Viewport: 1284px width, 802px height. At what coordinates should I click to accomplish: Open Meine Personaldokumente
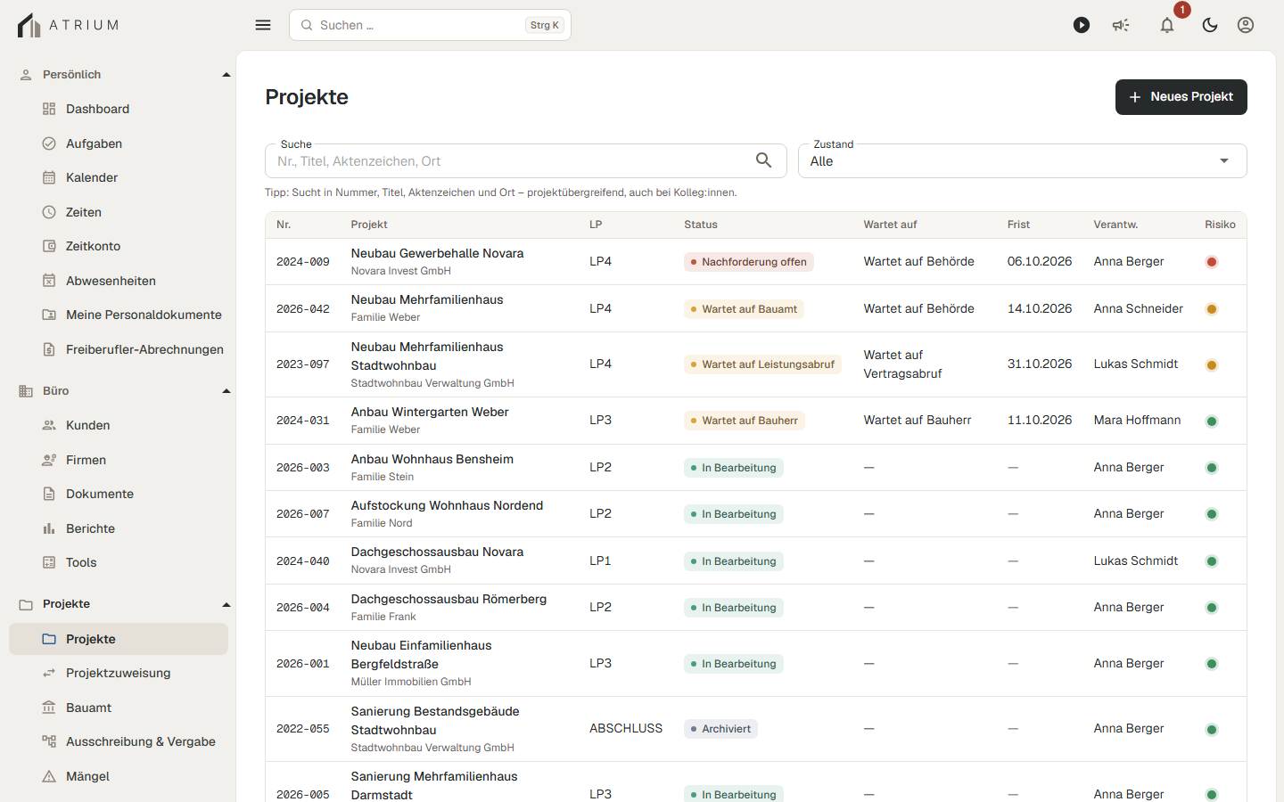[x=119, y=315]
